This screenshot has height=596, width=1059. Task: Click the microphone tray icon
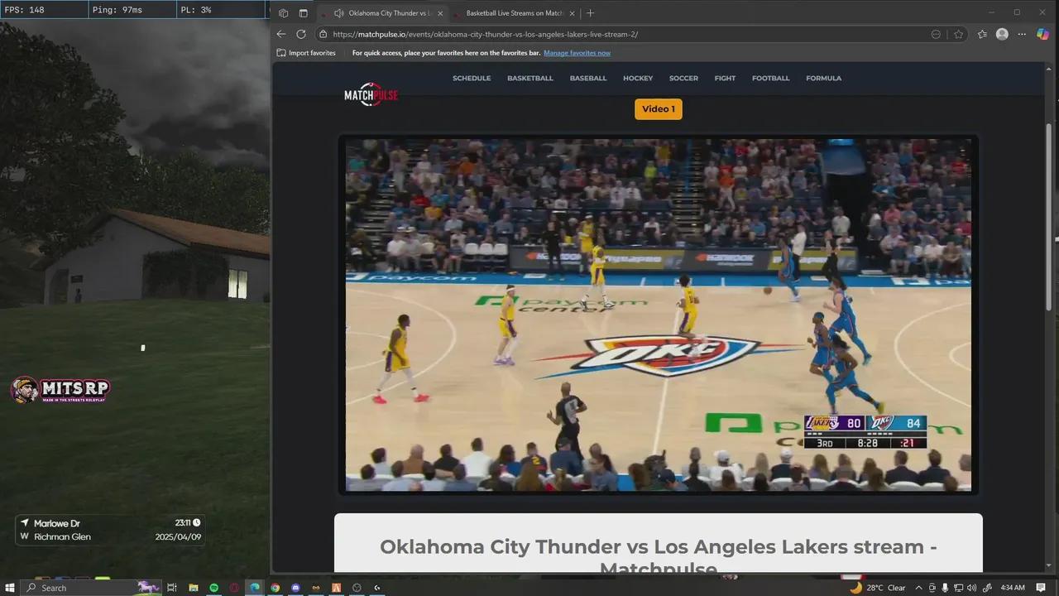[x=946, y=588]
